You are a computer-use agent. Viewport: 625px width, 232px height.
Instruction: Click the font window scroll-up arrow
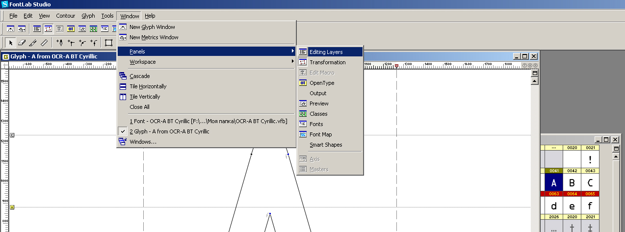pos(616,156)
